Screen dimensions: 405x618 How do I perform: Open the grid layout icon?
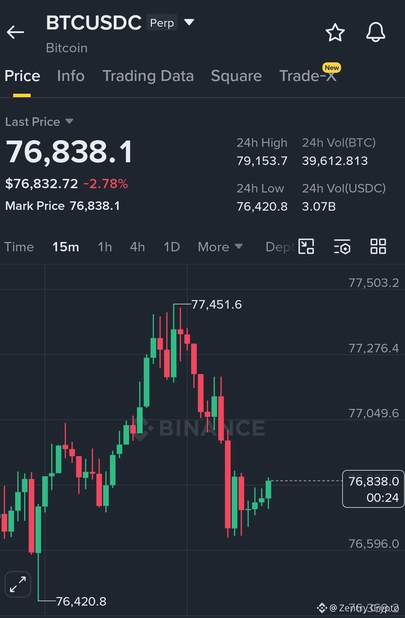[378, 246]
